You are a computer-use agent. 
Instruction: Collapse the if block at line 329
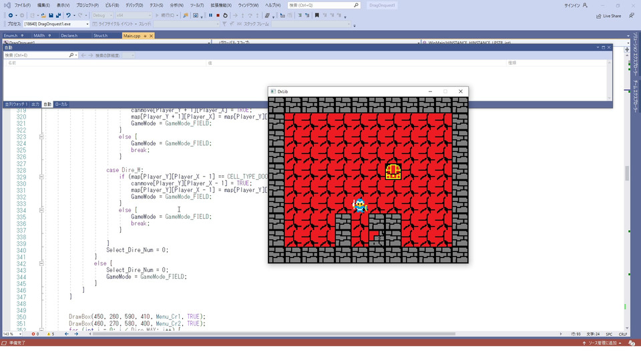[41, 177]
